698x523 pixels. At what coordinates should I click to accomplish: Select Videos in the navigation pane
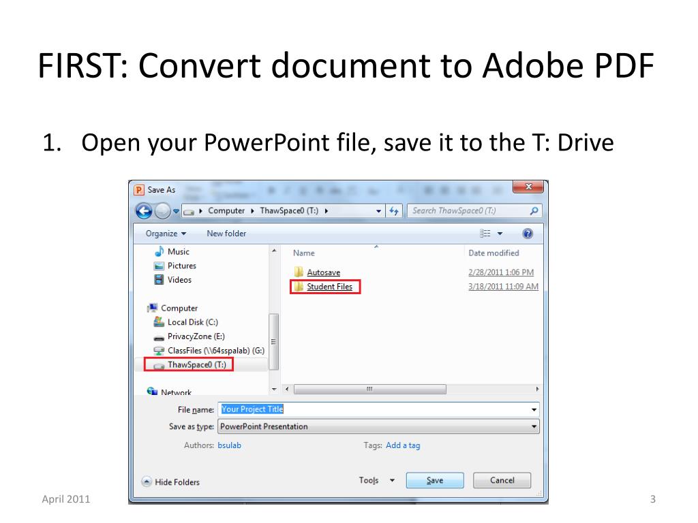pos(179,280)
